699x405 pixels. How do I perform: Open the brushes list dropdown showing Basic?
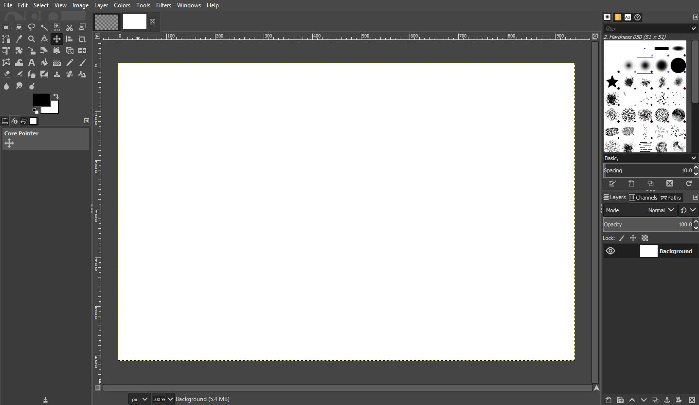[694, 158]
